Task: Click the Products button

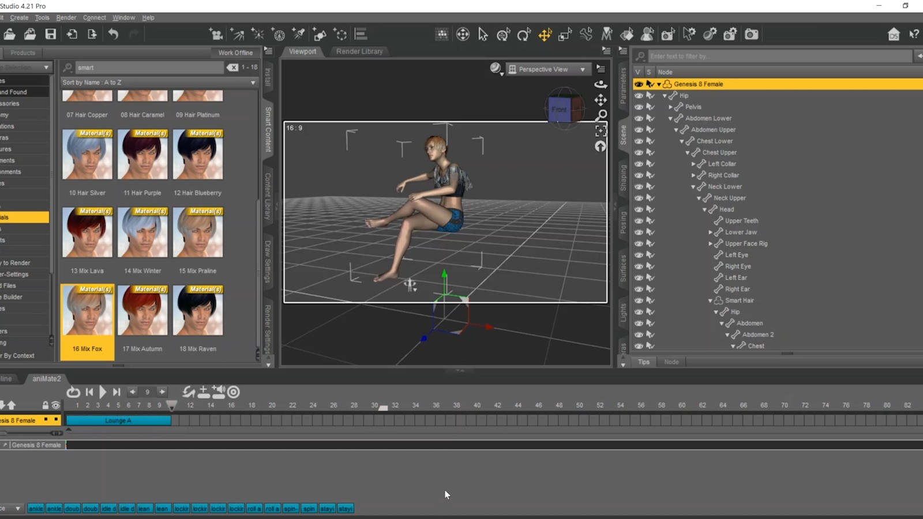Action: coord(23,52)
